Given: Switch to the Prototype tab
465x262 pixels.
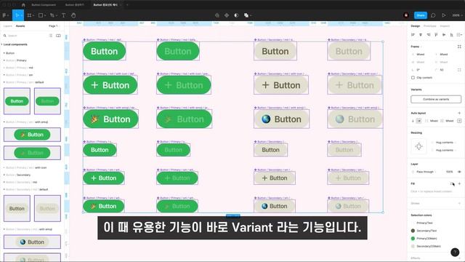Looking at the screenshot, I should (429, 26).
